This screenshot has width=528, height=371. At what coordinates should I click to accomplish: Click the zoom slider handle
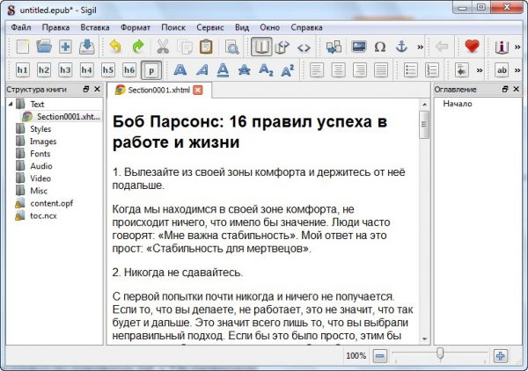coord(440,355)
